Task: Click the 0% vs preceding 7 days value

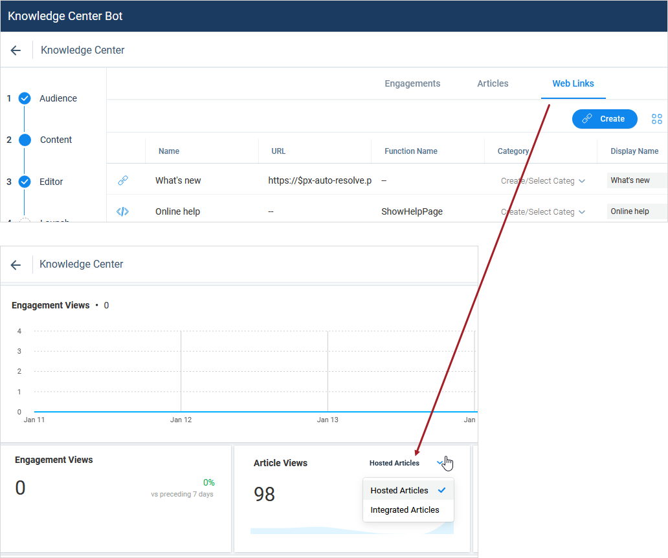Action: [208, 482]
